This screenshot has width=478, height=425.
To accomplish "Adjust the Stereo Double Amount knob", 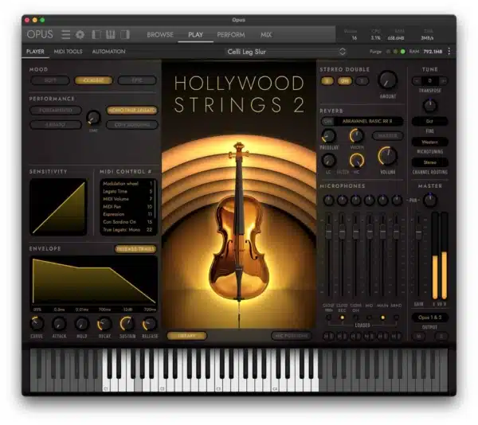I will click(387, 80).
